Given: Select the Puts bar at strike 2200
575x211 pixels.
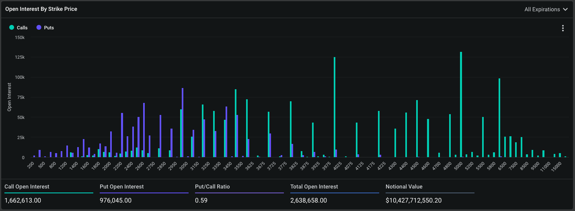Looking at the screenshot, I should point(122,135).
